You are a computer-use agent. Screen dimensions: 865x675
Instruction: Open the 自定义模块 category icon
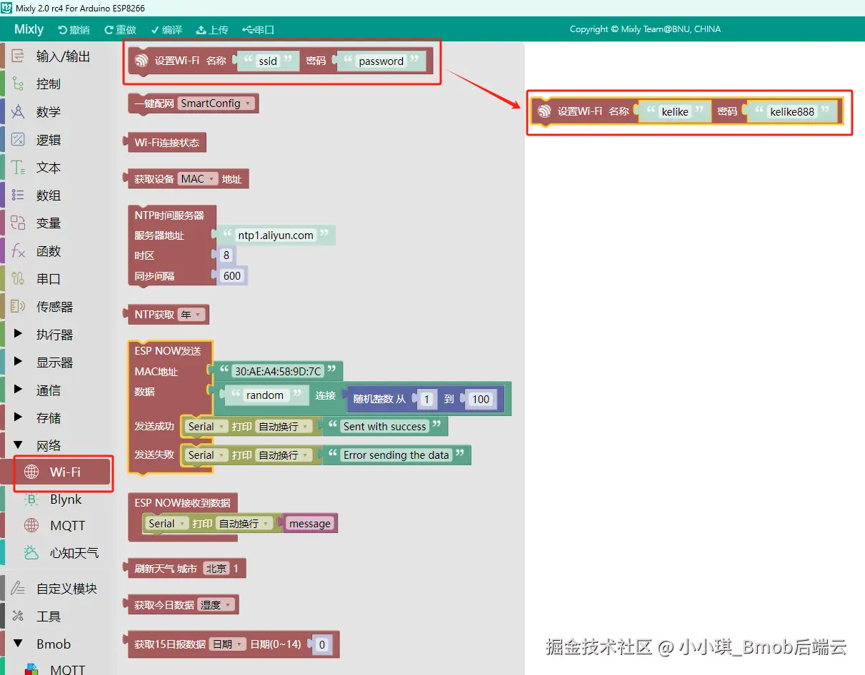pyautogui.click(x=19, y=589)
